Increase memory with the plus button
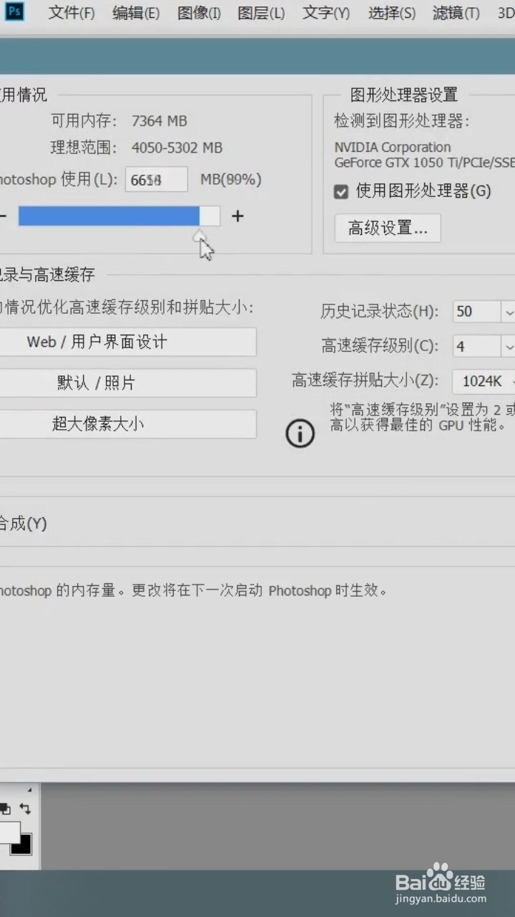Viewport: 515px width, 917px height. [238, 216]
